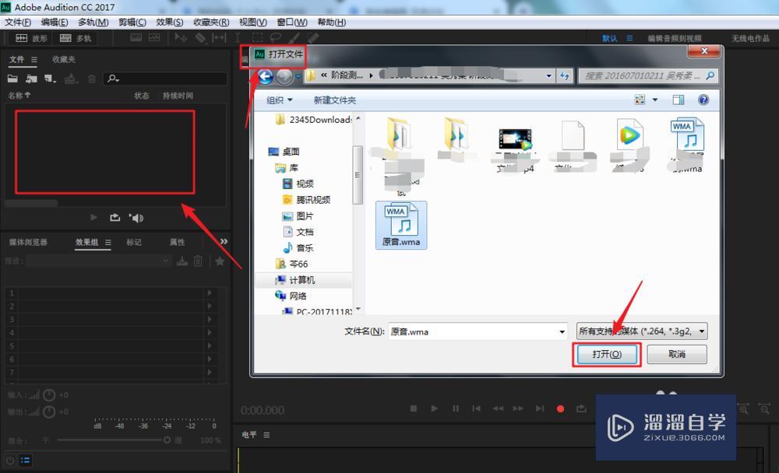Click Forward arrow in Open File dialog

pos(284,76)
